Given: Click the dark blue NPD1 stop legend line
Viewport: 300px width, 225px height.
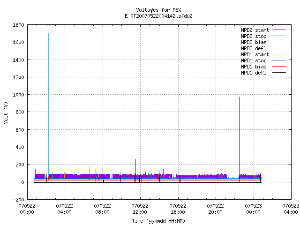Looking at the screenshot, I should [x=279, y=60].
